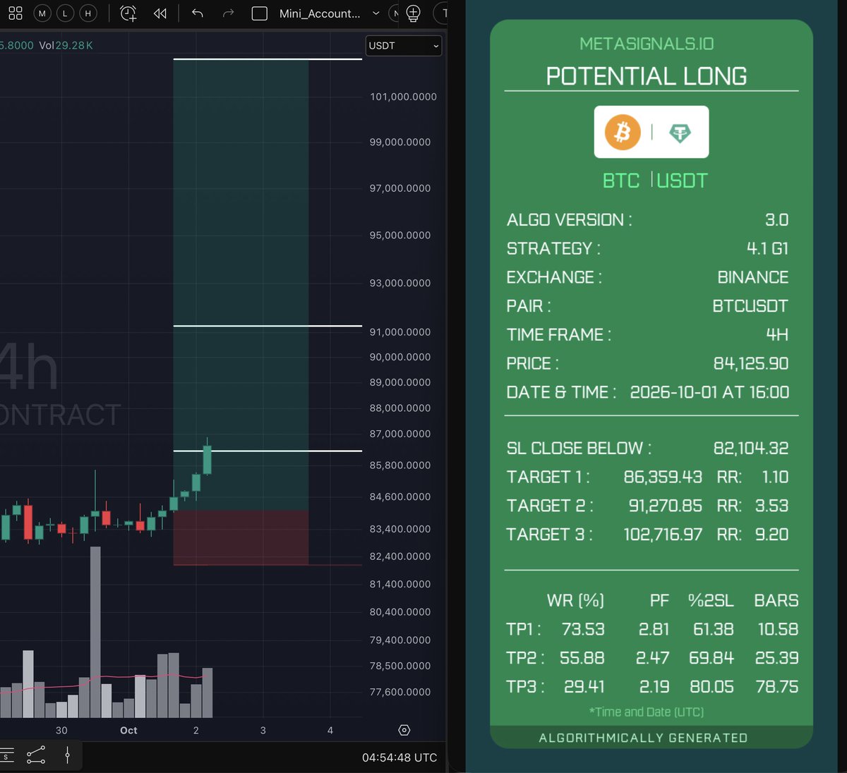The width and height of the screenshot is (847, 773).
Task: Expand the chevron next to Mini_Account
Action: (376, 13)
